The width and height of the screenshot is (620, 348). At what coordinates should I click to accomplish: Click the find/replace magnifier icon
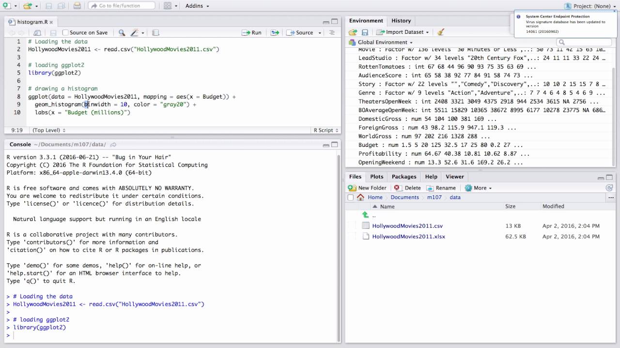(x=122, y=33)
